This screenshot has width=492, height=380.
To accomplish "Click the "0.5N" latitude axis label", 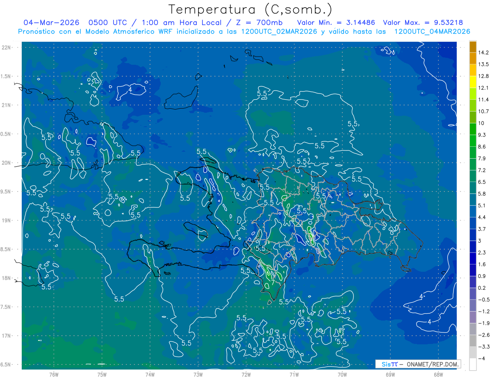I will pos(6,134).
